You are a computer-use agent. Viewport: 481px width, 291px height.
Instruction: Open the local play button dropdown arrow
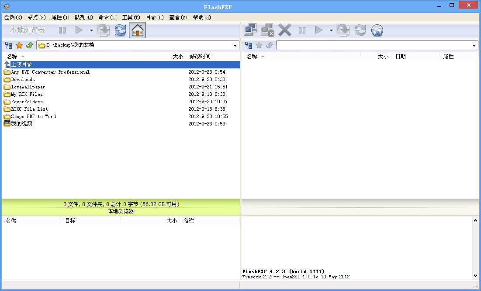click(x=91, y=30)
